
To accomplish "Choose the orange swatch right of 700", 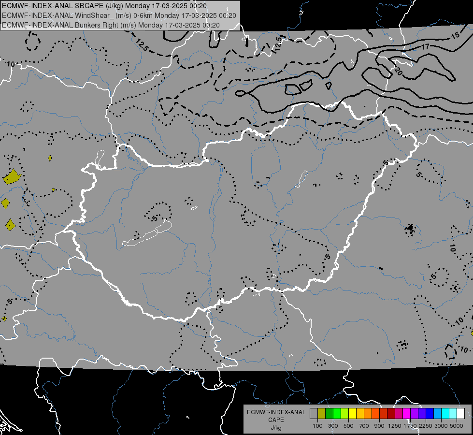I will [x=368, y=413].
